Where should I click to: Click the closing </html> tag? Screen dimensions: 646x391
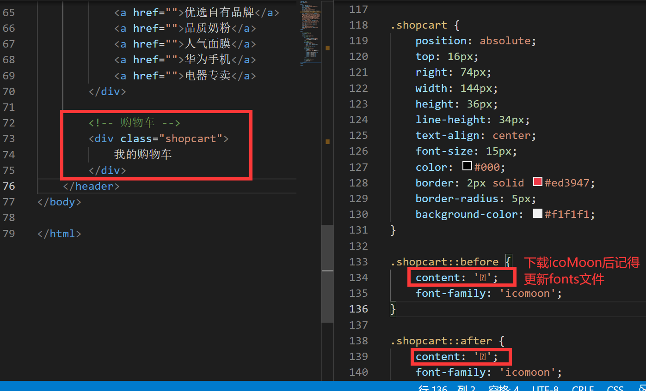coord(59,234)
